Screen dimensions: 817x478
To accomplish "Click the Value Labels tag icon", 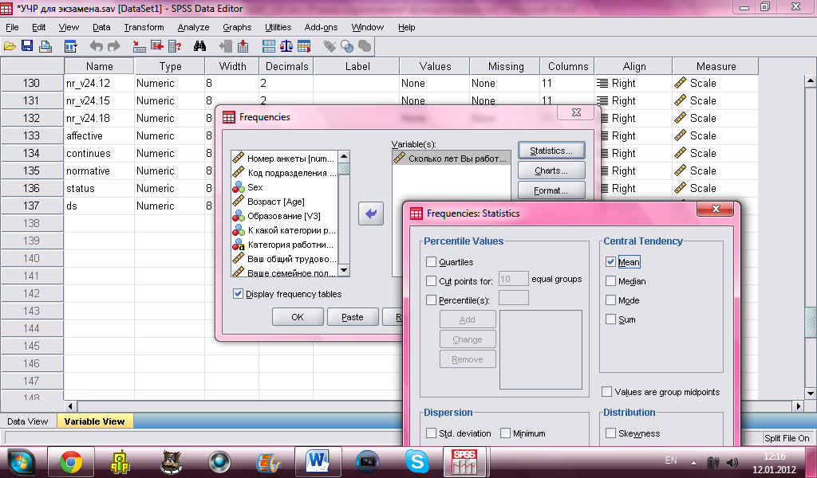I will pyautogui.click(x=330, y=46).
